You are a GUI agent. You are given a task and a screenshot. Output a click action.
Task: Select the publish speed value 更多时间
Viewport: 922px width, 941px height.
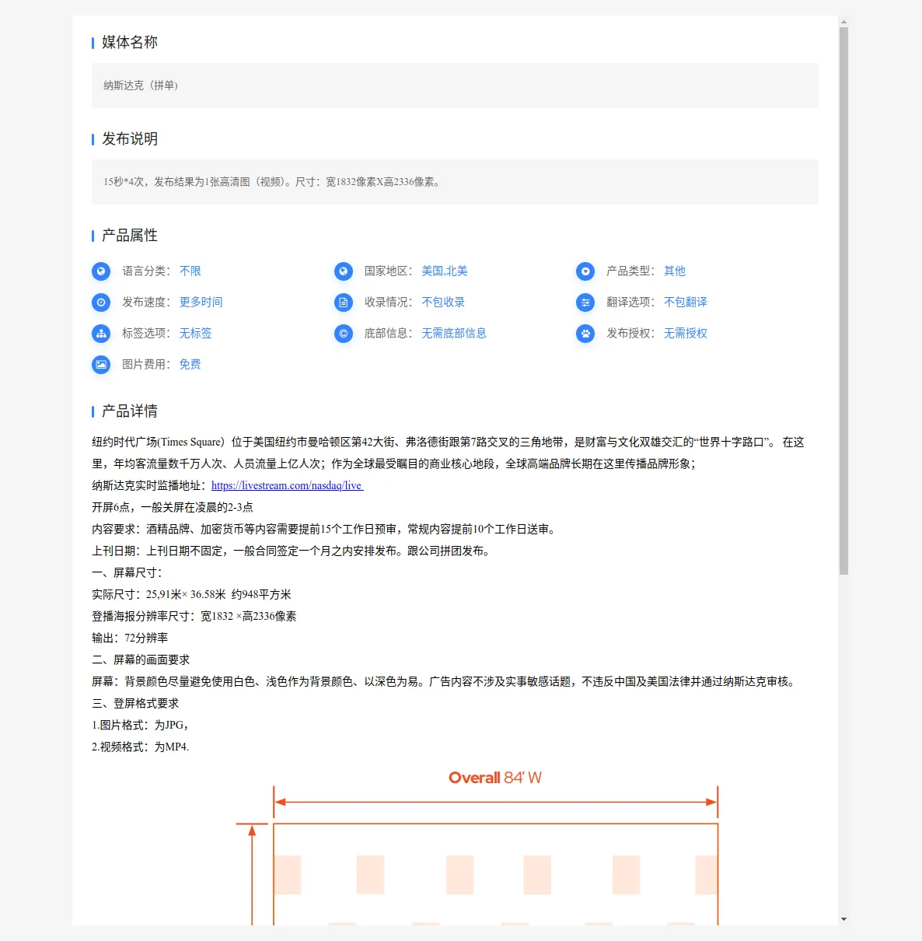coord(201,302)
